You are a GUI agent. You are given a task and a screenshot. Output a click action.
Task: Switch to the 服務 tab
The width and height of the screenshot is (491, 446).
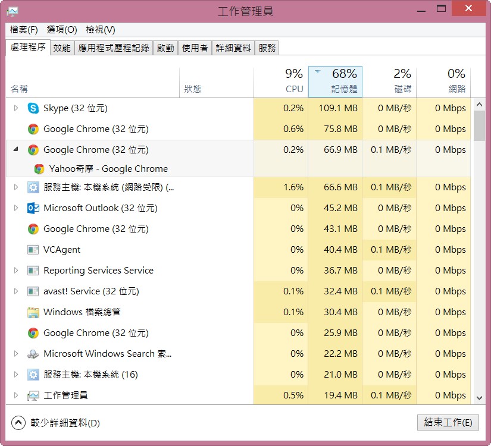[x=267, y=48]
